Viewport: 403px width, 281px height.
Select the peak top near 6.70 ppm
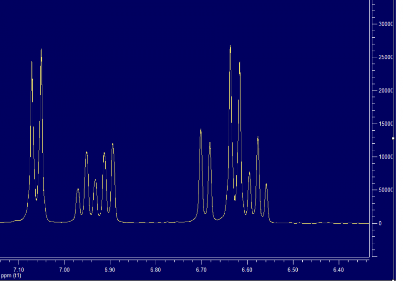point(200,130)
